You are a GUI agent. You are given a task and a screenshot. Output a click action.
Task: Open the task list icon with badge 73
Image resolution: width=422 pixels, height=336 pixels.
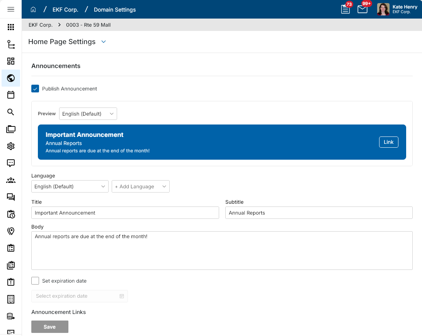[345, 9]
